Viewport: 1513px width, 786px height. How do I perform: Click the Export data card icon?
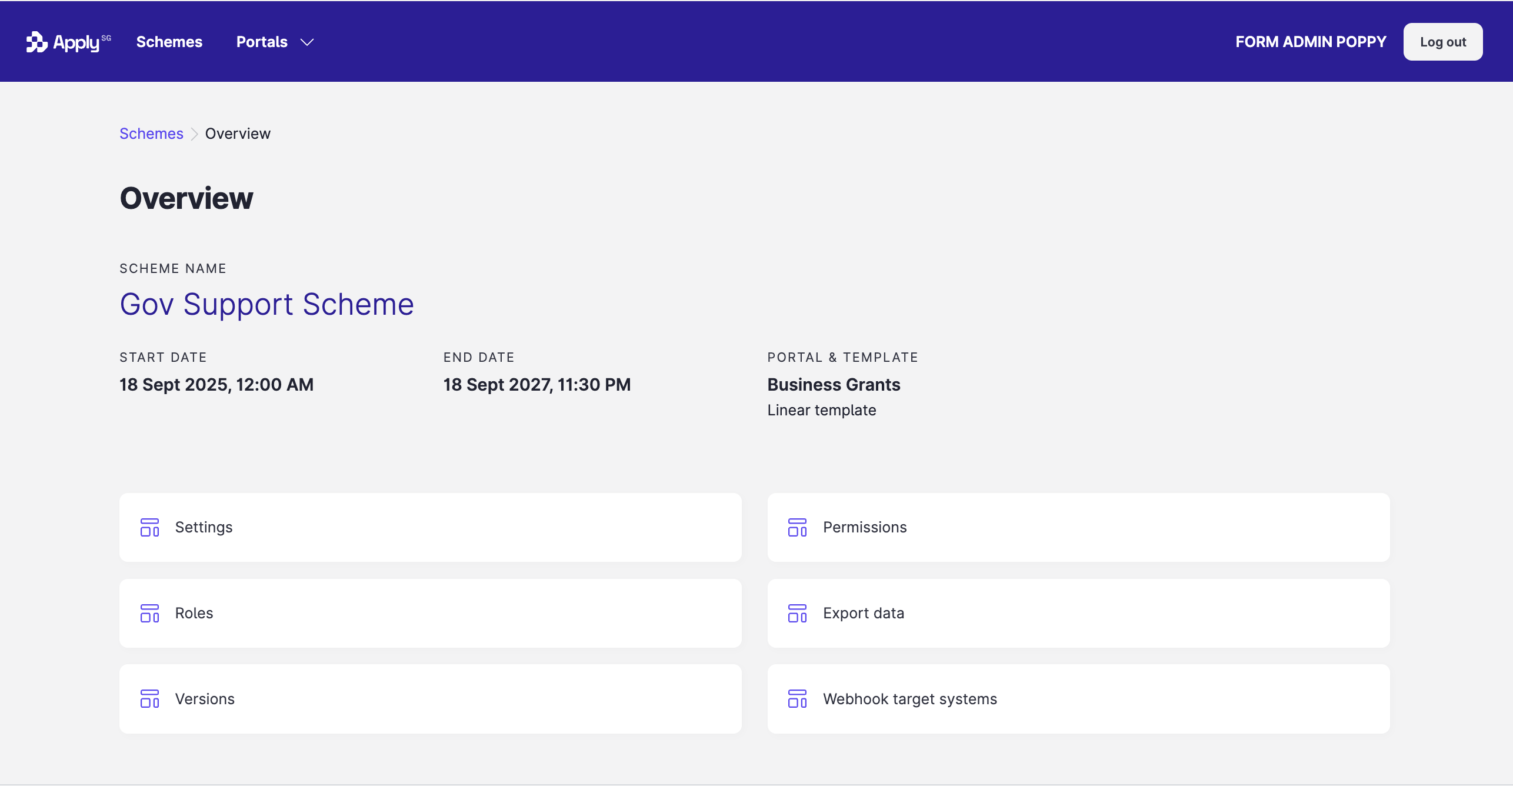pos(797,613)
